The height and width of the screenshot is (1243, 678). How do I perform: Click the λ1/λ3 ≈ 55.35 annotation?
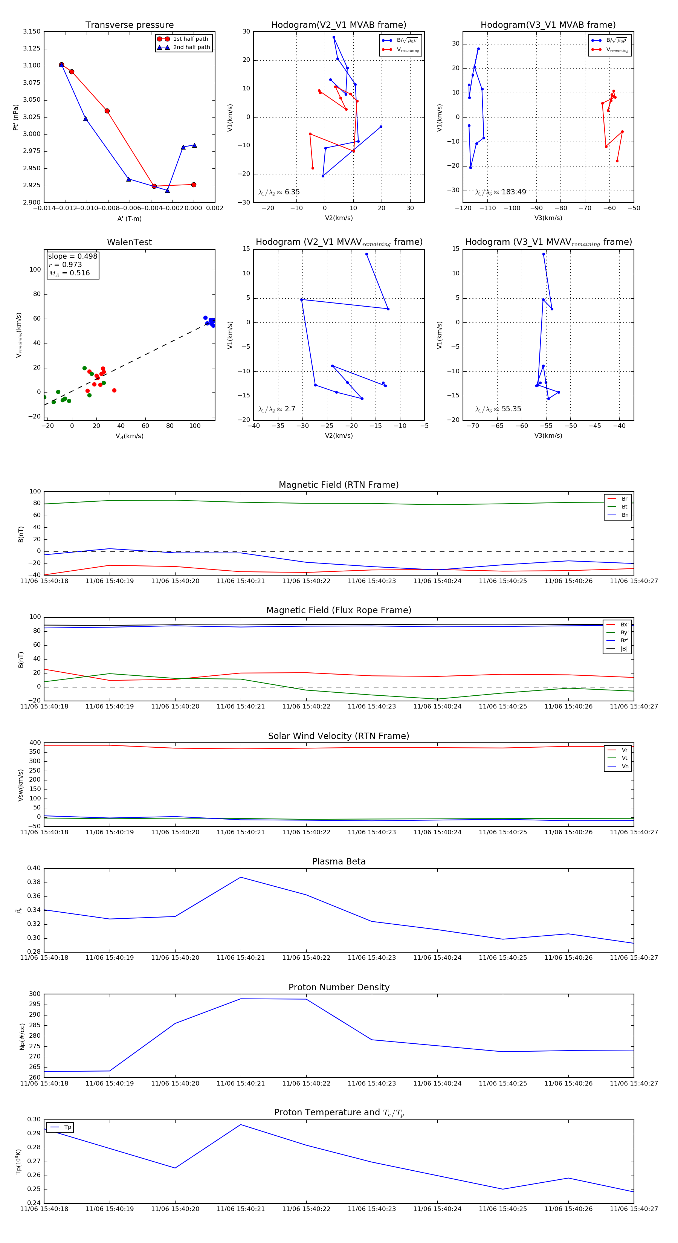click(x=498, y=409)
